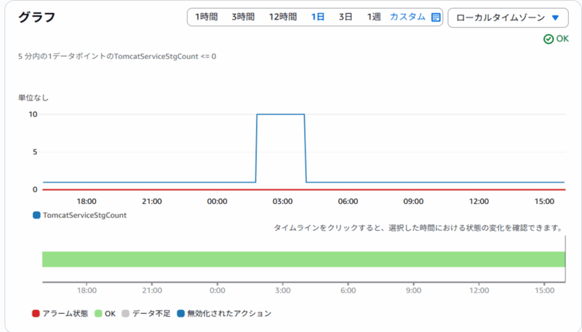Select the 1時間 time range
The image size is (582, 332).
[x=207, y=17]
